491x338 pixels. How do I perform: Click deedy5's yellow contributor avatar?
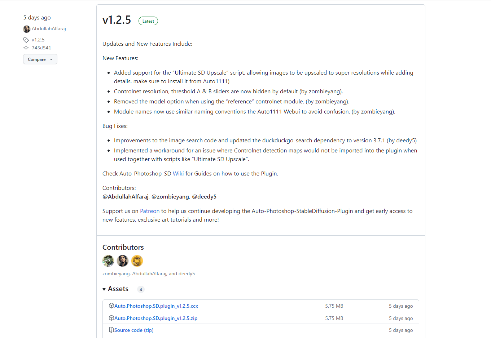coord(137,261)
